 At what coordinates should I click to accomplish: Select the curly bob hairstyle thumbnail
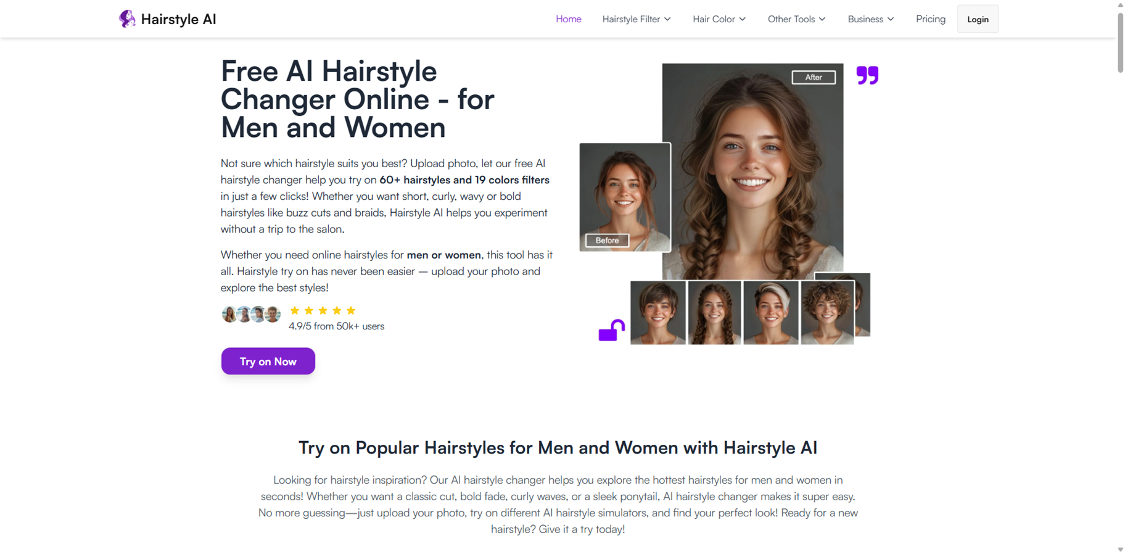pos(827,312)
